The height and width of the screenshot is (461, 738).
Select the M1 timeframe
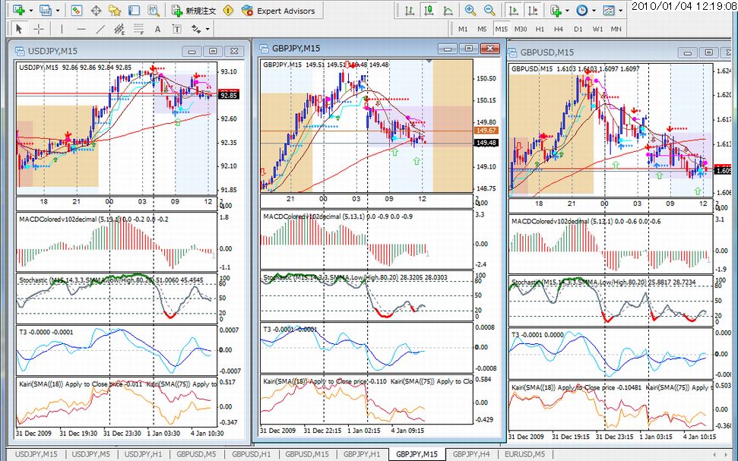(x=463, y=29)
